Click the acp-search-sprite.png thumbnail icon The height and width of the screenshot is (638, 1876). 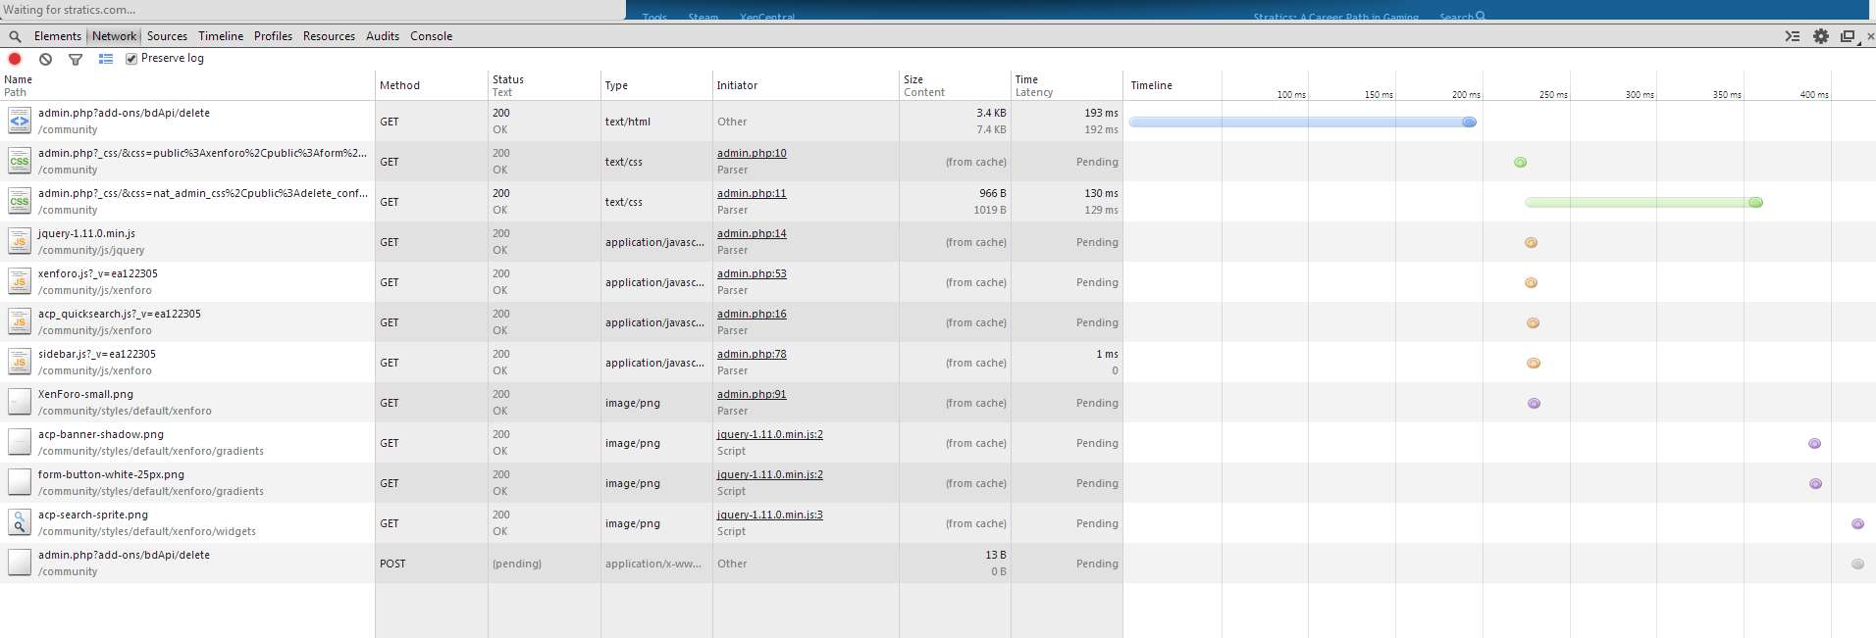19,522
